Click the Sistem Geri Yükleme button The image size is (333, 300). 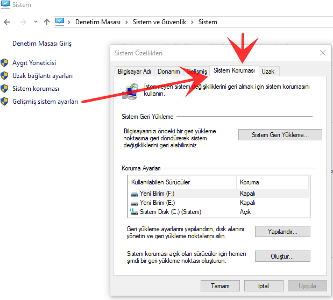(280, 135)
